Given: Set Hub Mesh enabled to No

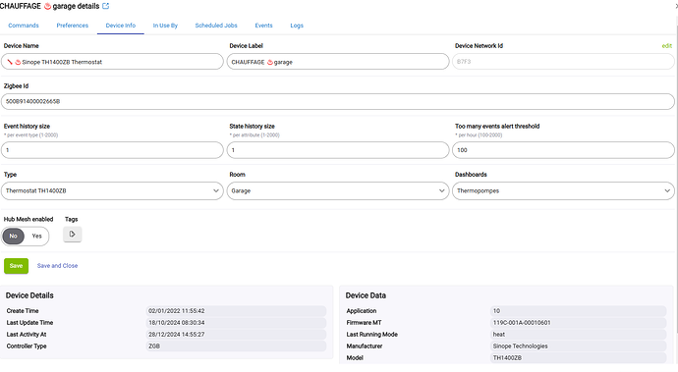Looking at the screenshot, I should pos(14,236).
